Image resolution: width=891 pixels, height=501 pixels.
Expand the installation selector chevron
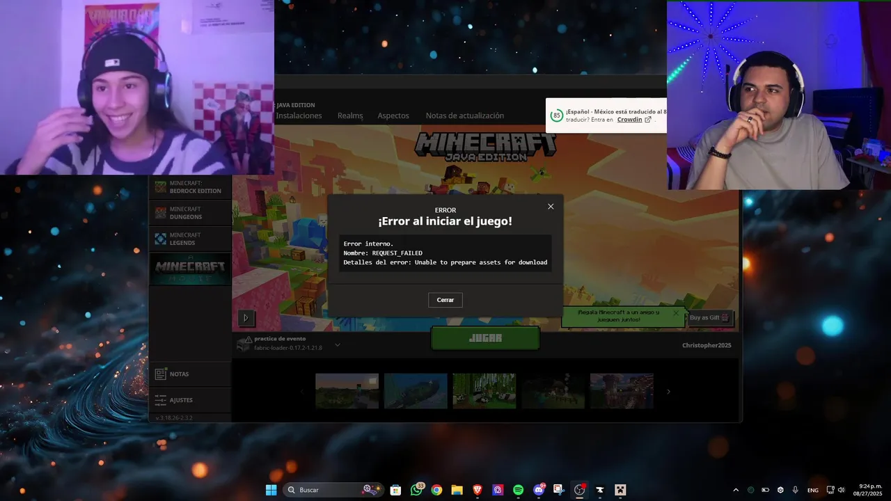(x=338, y=344)
